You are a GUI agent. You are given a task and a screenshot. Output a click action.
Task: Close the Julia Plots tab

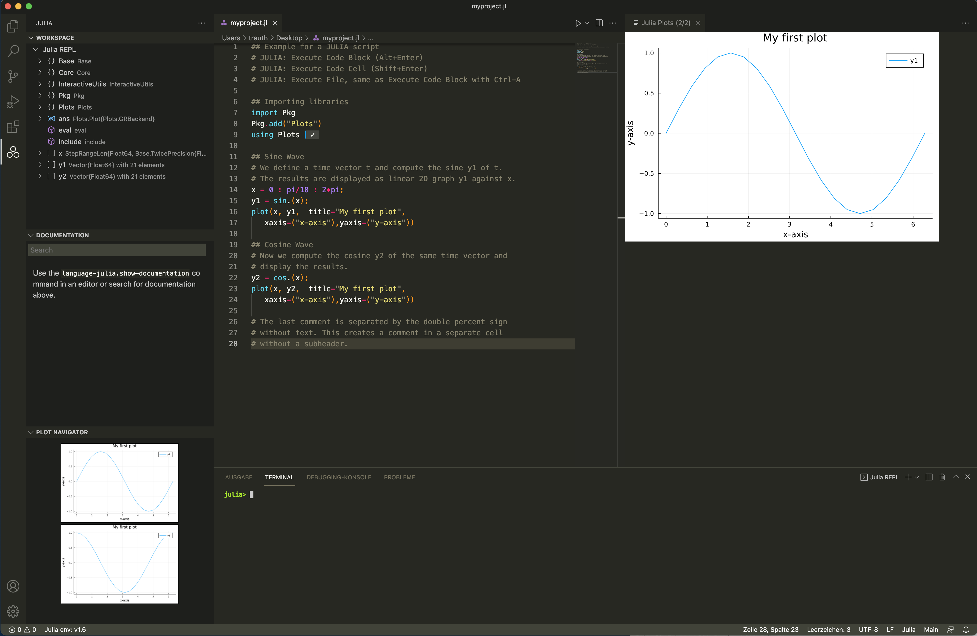pos(698,23)
